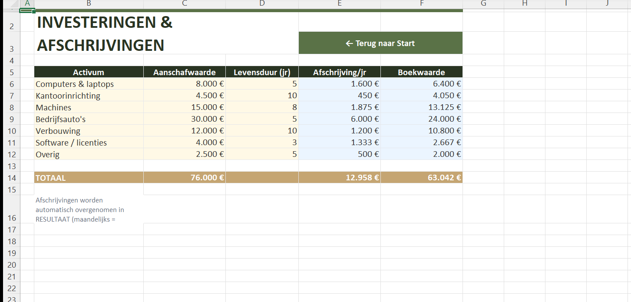The height and width of the screenshot is (302, 631).
Task: Click Overig book value 2.000 € cell
Action: pos(421,154)
